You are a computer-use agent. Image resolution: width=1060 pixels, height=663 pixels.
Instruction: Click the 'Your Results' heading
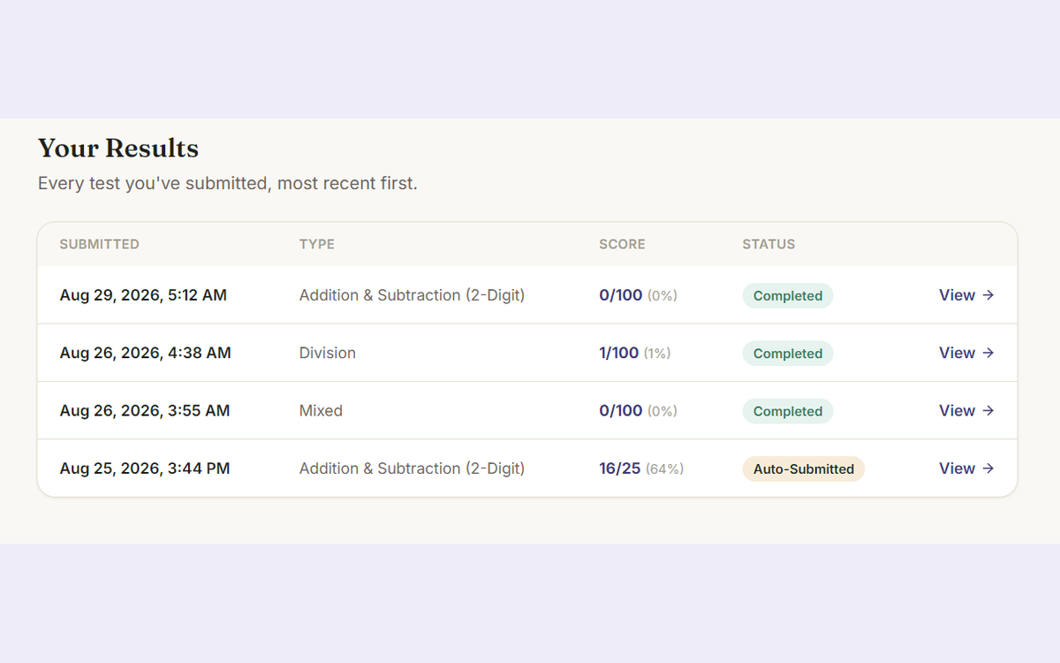coord(118,148)
